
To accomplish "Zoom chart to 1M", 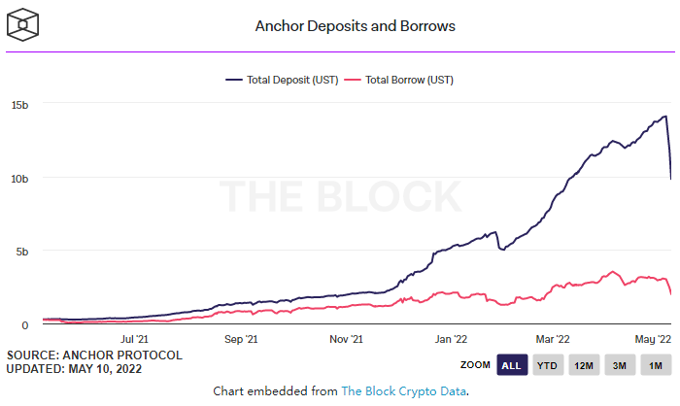I will click(655, 365).
